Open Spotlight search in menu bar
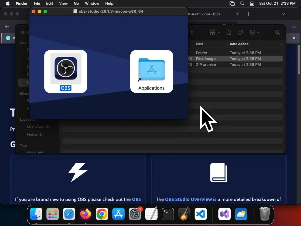Screen dimensions: 301x226 [242, 3]
